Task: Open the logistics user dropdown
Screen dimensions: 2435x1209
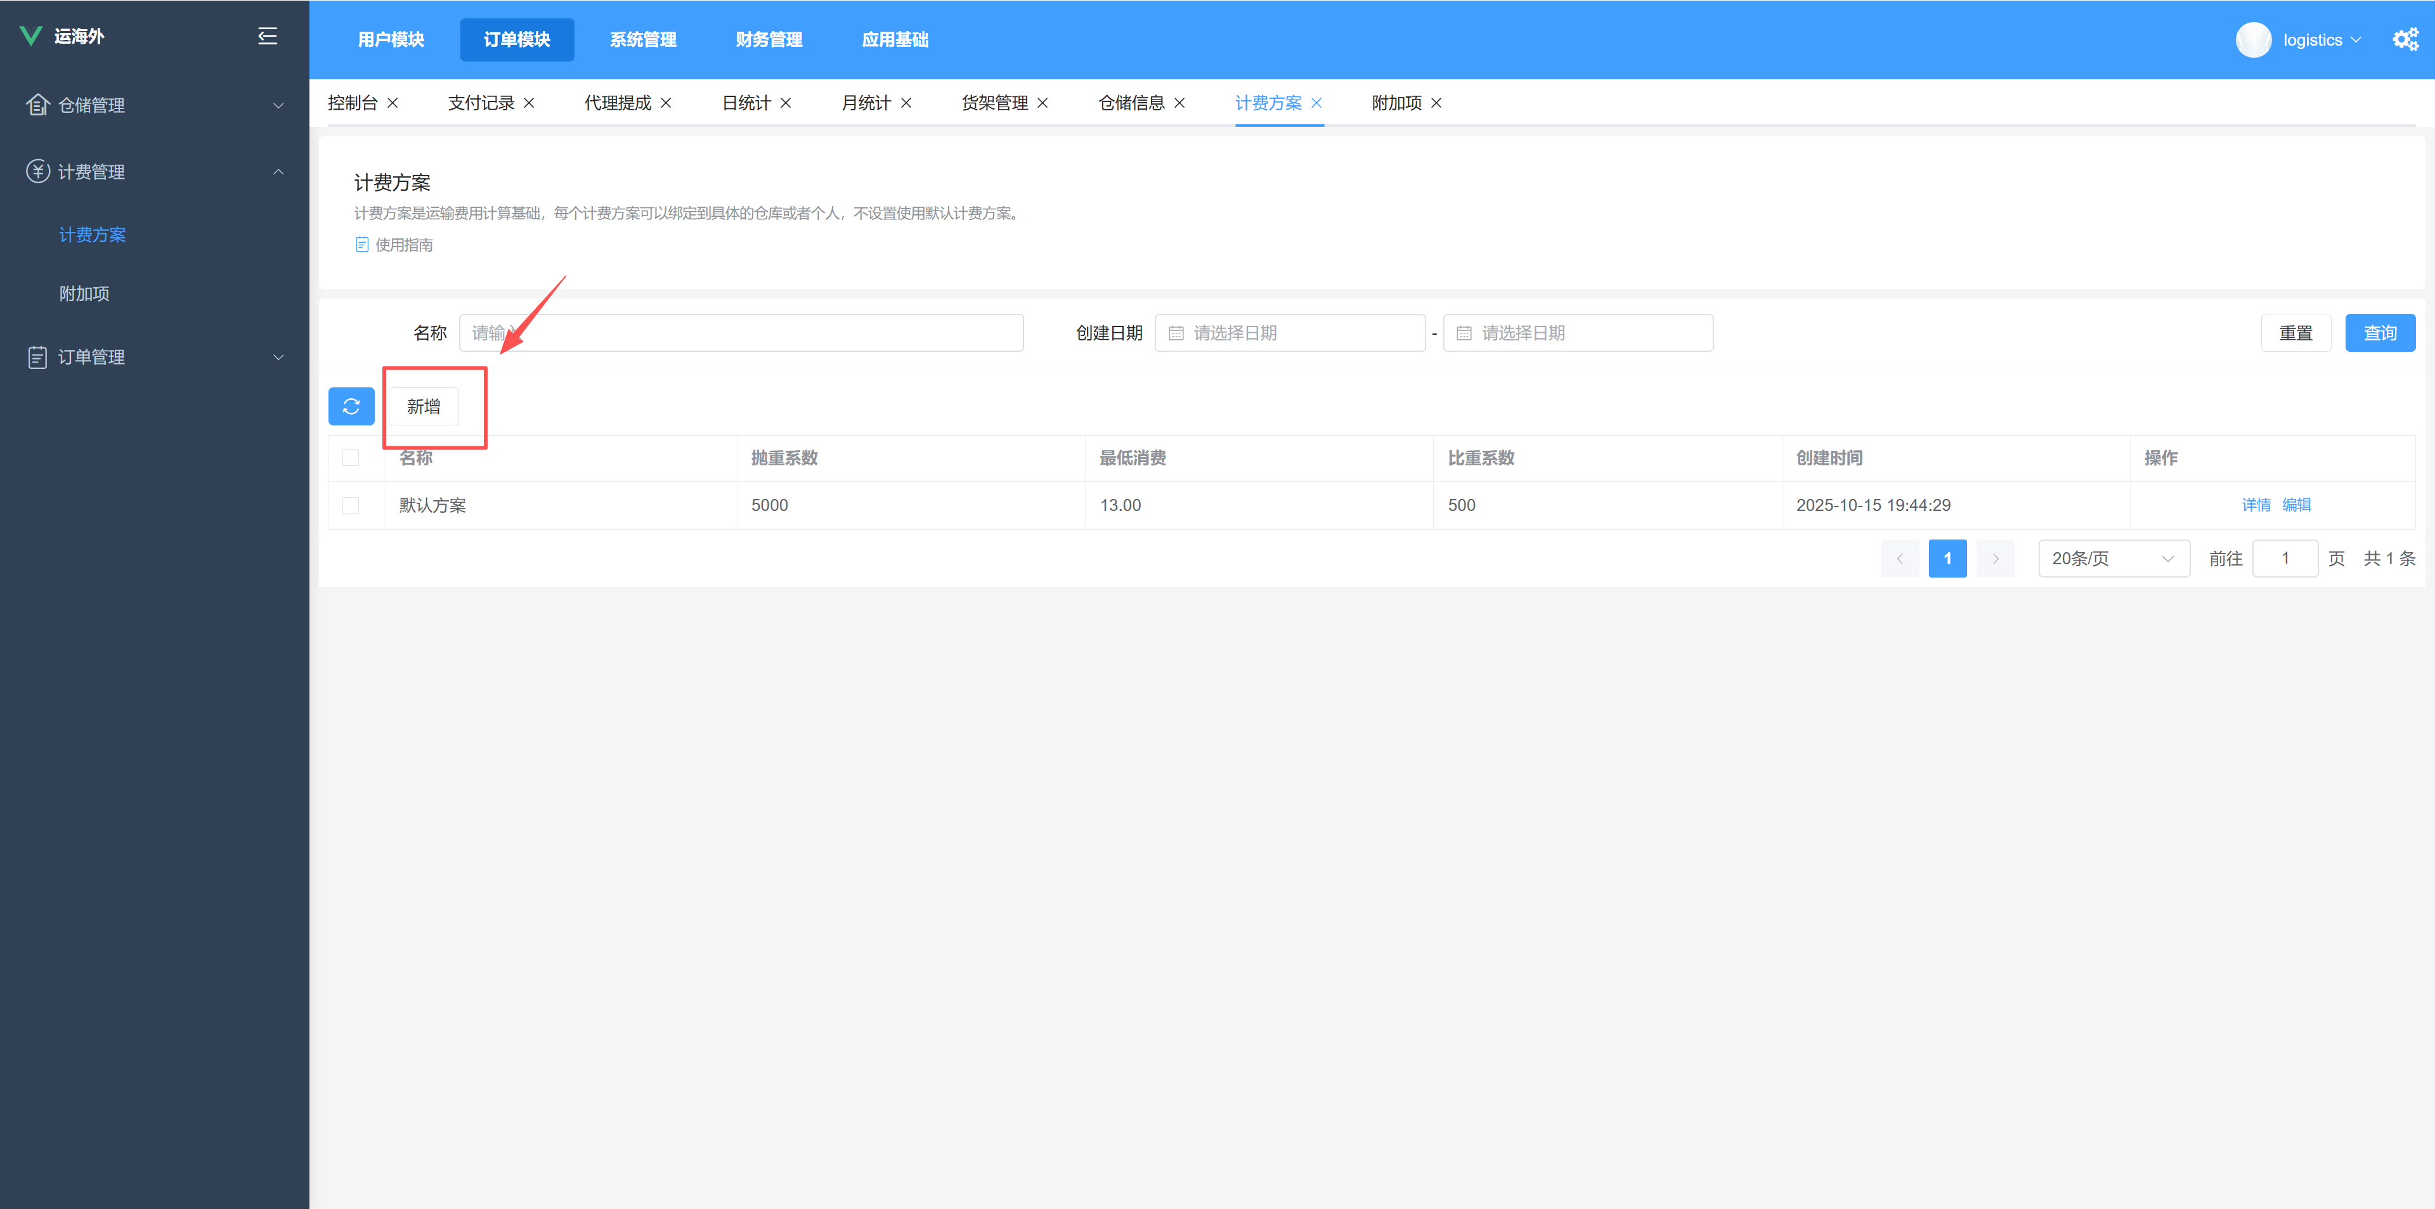Action: pos(2321,40)
